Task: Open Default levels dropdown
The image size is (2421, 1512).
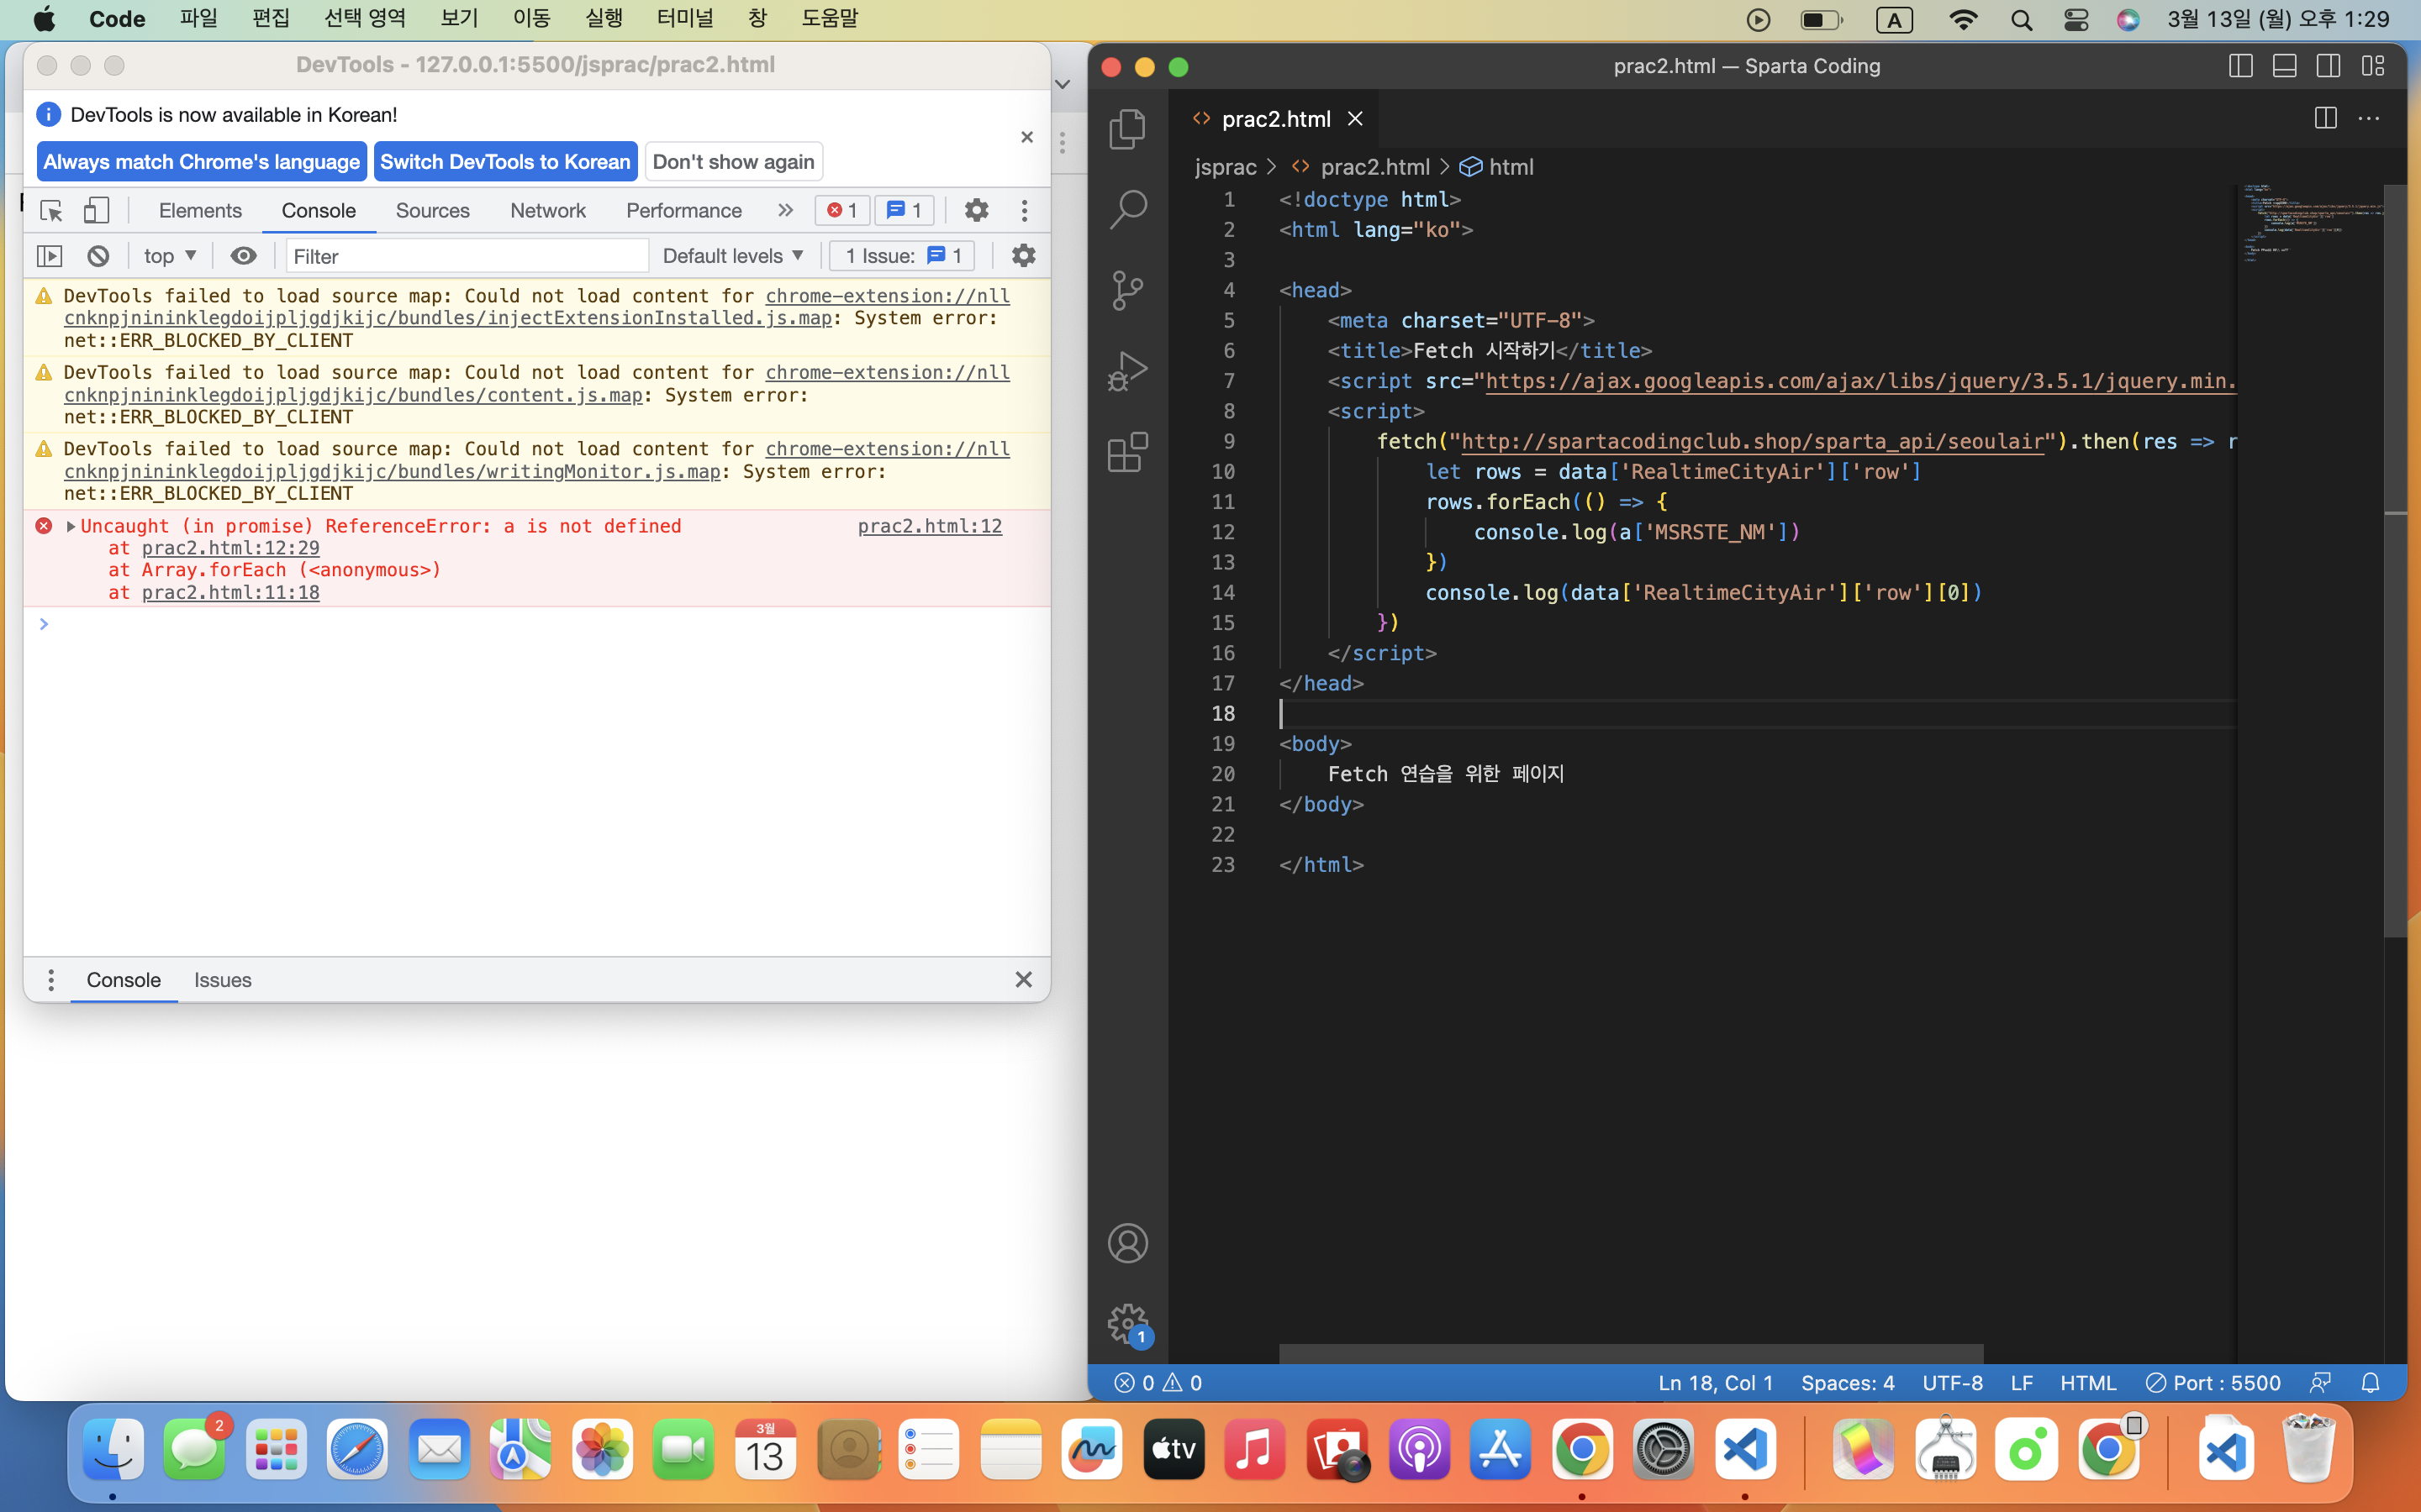Action: [x=733, y=256]
